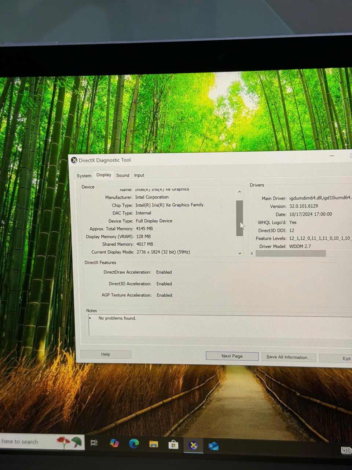Click the Main Driver igdumdim64.dll value

[320, 198]
